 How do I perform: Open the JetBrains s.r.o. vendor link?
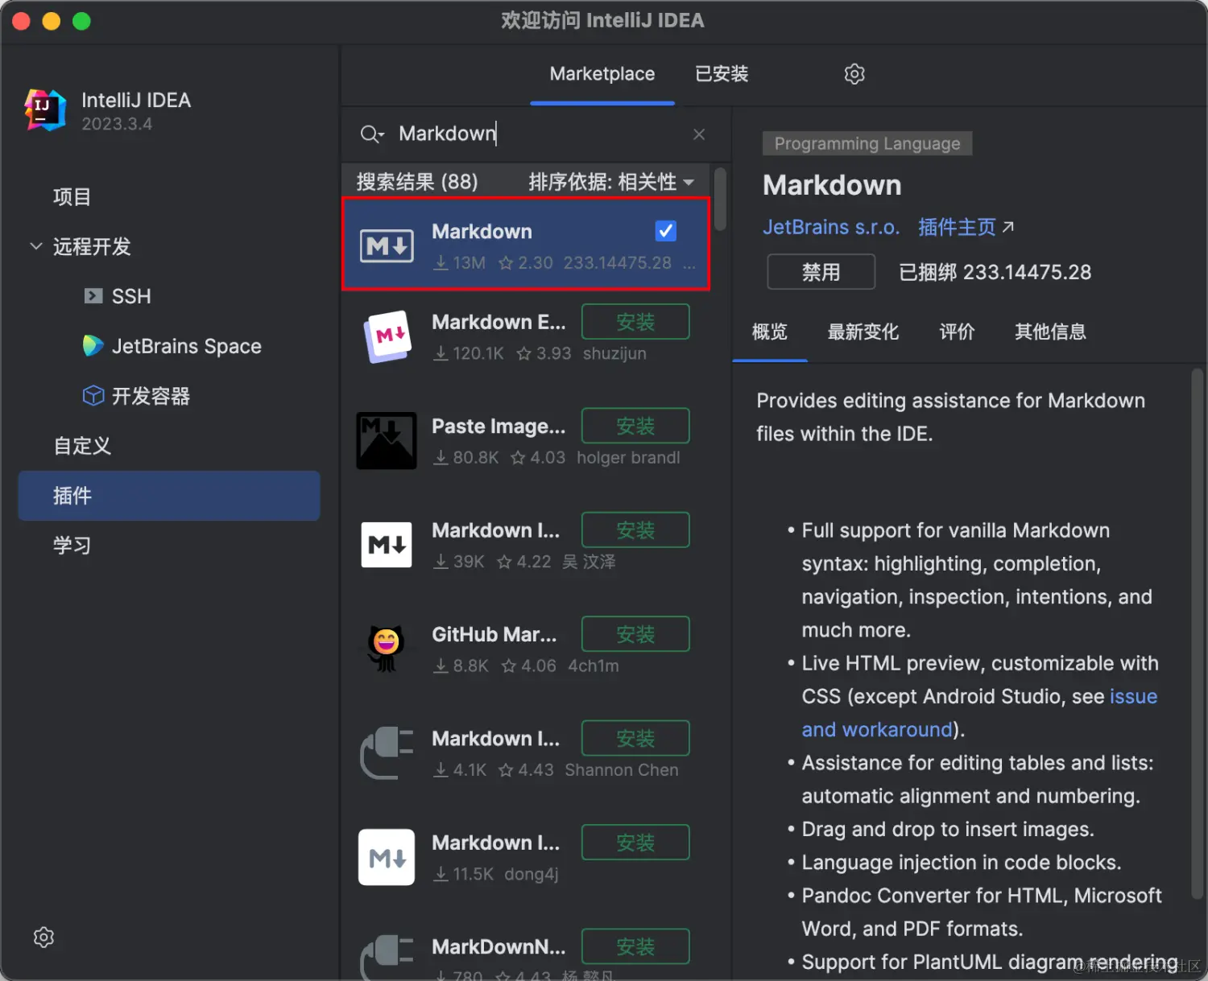pyautogui.click(x=831, y=228)
